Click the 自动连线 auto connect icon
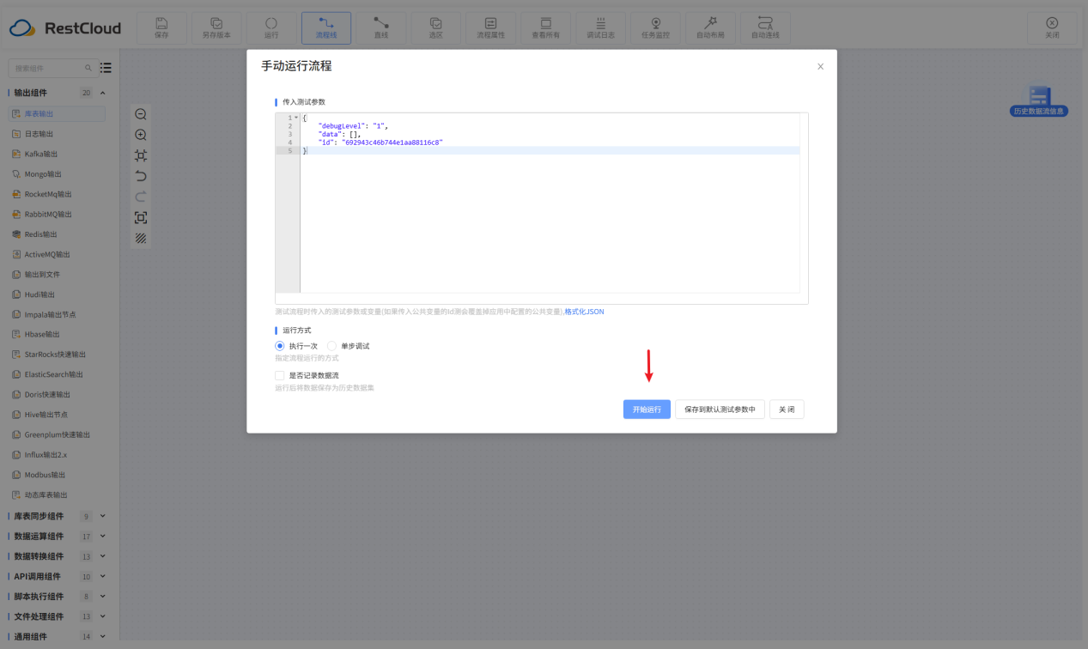This screenshot has width=1088, height=649. [766, 27]
